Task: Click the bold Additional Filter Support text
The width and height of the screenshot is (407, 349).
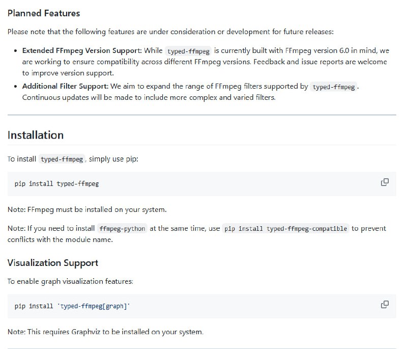Action: point(65,87)
